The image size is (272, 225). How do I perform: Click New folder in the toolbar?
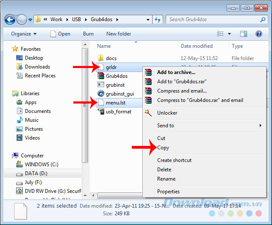coord(119,34)
